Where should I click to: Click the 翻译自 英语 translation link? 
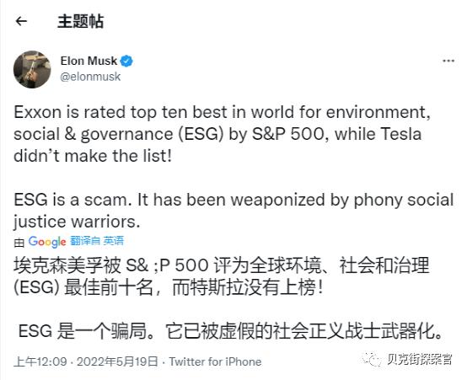(97, 241)
